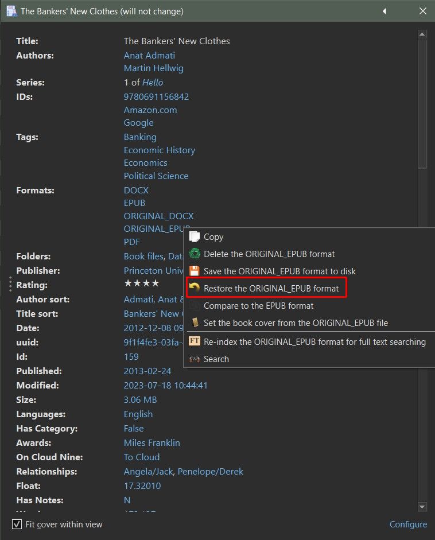Click the green recycle Delete format icon
Image resolution: width=435 pixels, height=540 pixels.
(195, 254)
